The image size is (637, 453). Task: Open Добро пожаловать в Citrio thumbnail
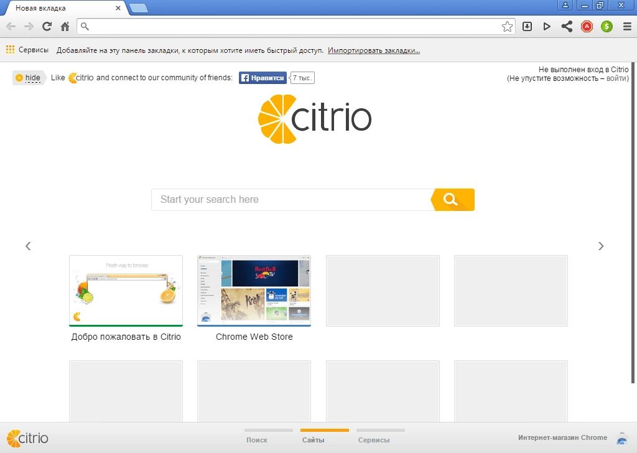coord(126,291)
